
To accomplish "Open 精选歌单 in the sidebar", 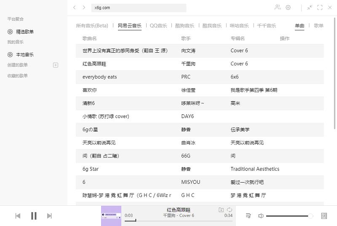I will point(25,32).
